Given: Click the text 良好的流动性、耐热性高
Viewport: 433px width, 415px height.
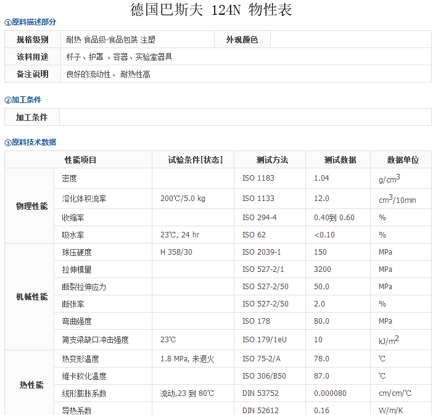Looking at the screenshot, I should pyautogui.click(x=109, y=74).
